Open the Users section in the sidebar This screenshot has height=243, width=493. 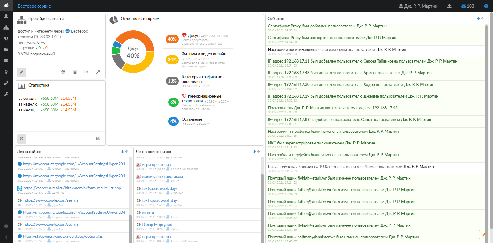pos(6,16)
